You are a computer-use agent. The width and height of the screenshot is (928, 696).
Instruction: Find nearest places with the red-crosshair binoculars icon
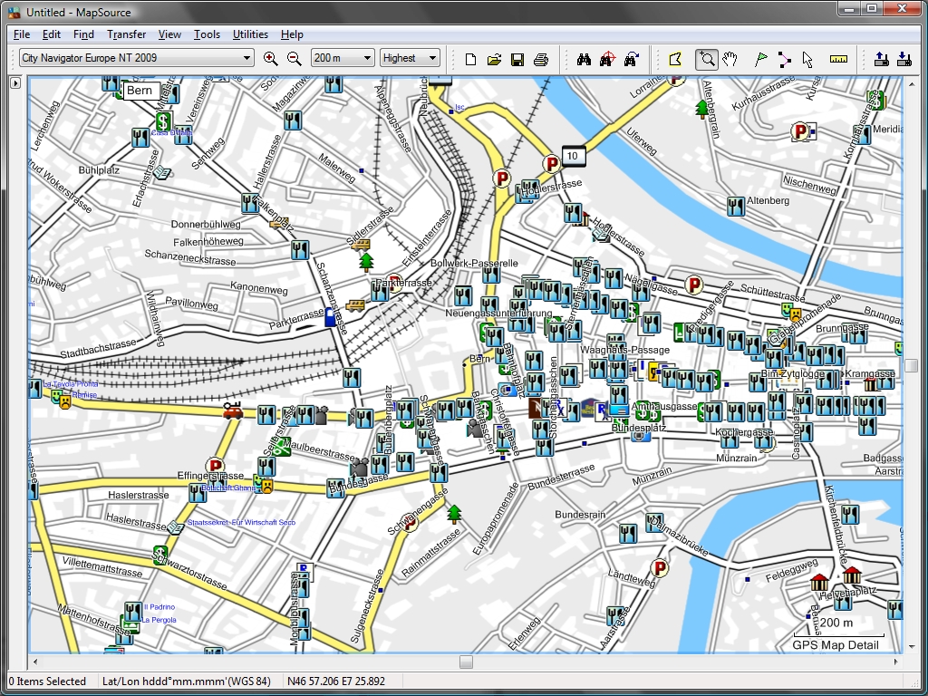click(607, 59)
